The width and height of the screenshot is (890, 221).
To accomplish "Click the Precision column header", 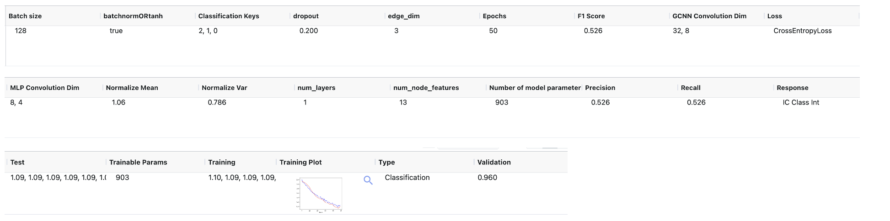I will coord(600,88).
